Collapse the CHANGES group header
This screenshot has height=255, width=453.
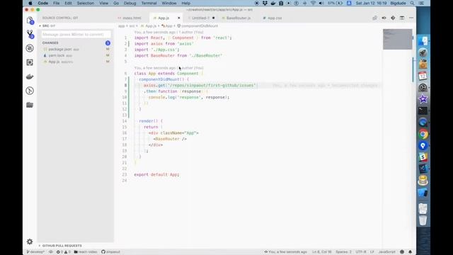(50, 42)
